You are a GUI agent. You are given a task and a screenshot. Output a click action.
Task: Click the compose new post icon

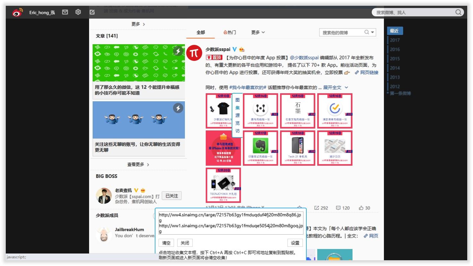92,12
